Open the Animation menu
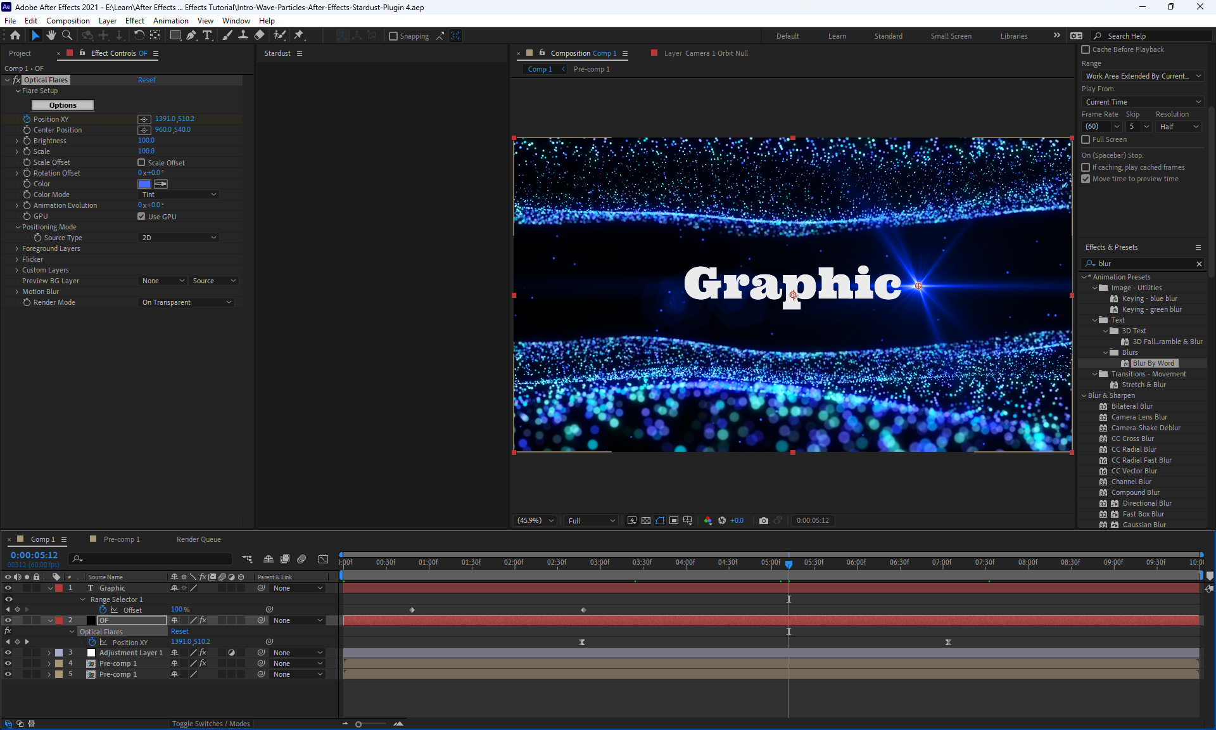Image resolution: width=1216 pixels, height=730 pixels. coord(170,20)
